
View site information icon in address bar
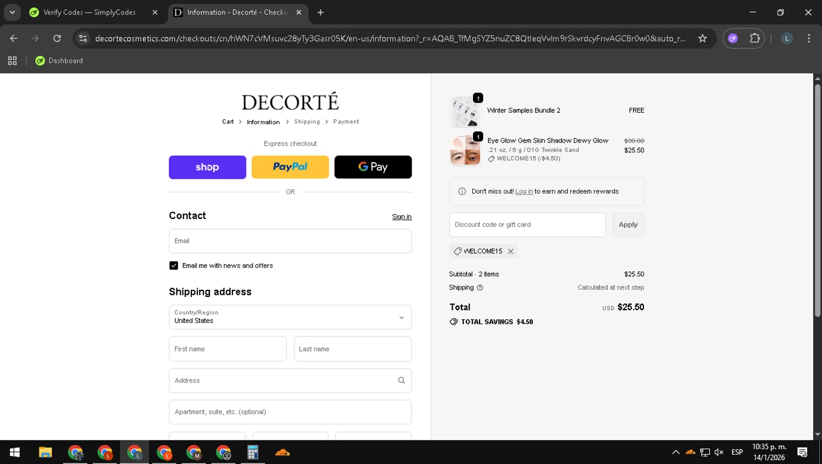coord(83,38)
